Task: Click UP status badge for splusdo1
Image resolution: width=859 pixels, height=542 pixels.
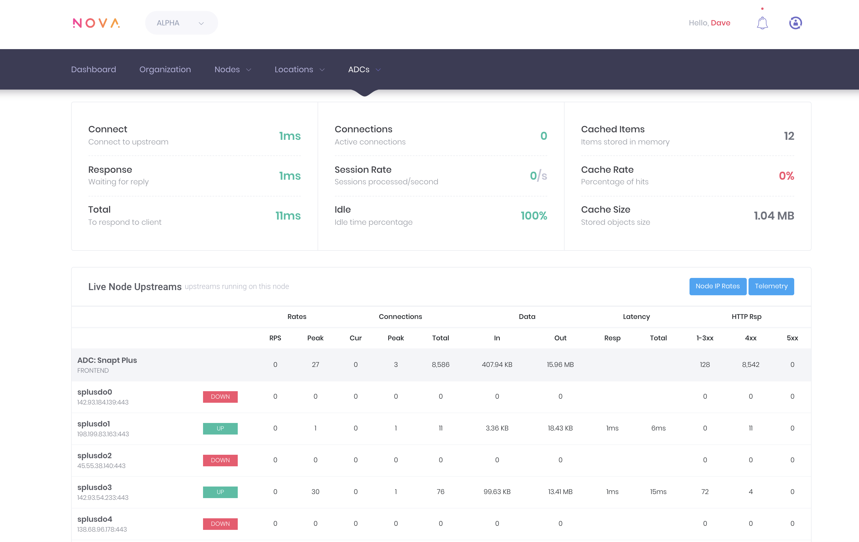Action: [220, 428]
